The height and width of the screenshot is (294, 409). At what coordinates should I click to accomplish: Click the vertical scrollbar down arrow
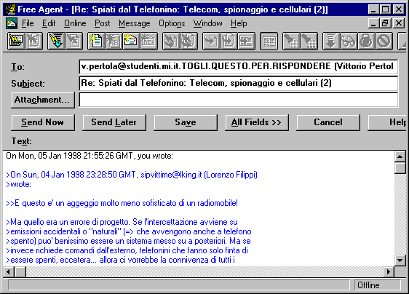click(400, 260)
